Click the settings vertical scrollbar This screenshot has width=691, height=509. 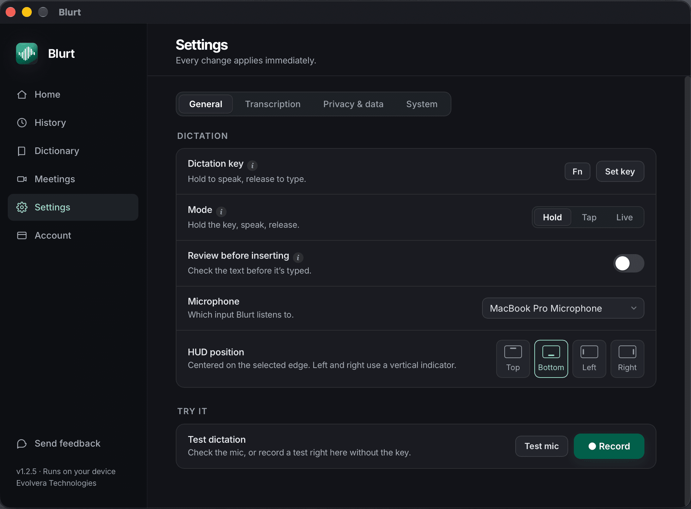687,292
